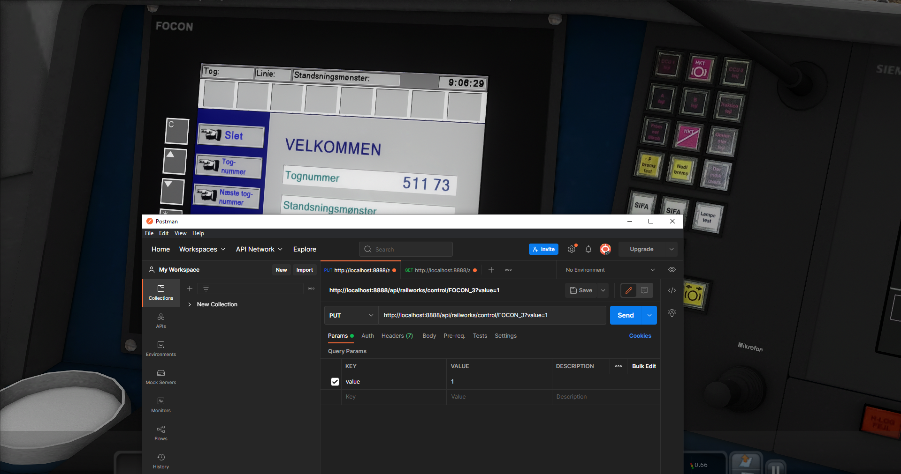The image size is (901, 474).
Task: Click the notifications bell icon
Action: tap(588, 249)
